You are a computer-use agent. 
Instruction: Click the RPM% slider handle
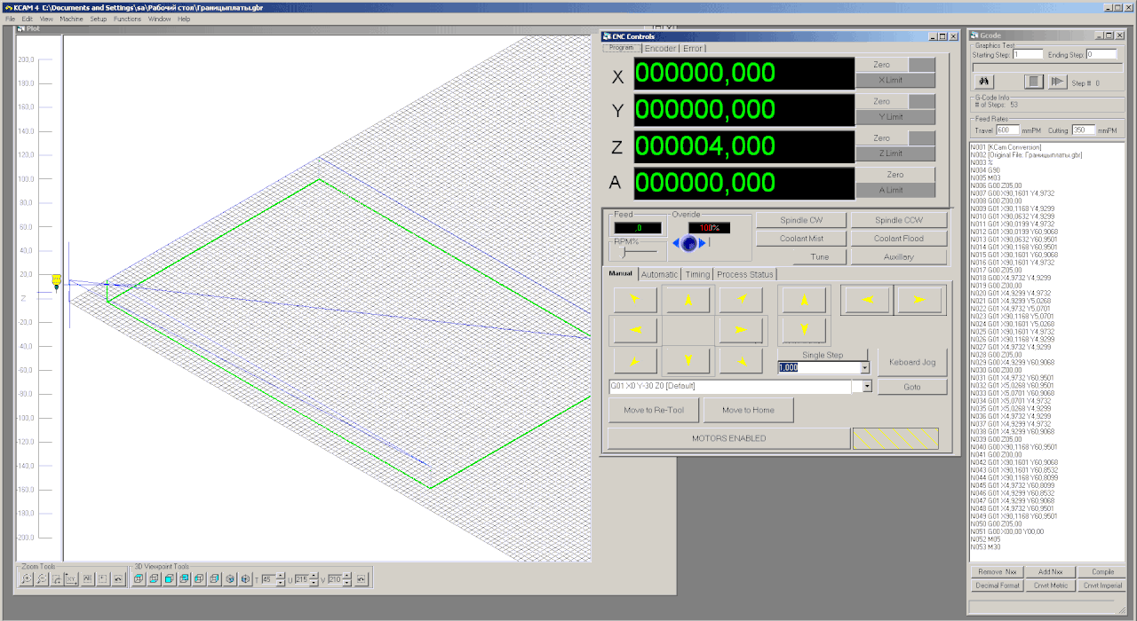622,251
